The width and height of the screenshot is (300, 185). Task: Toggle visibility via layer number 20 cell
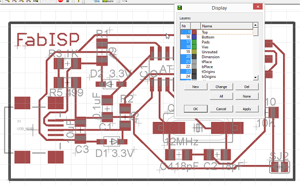[x=185, y=57]
